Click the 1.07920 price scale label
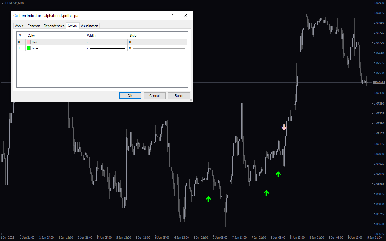The height and width of the screenshot is (241, 386). point(379,3)
